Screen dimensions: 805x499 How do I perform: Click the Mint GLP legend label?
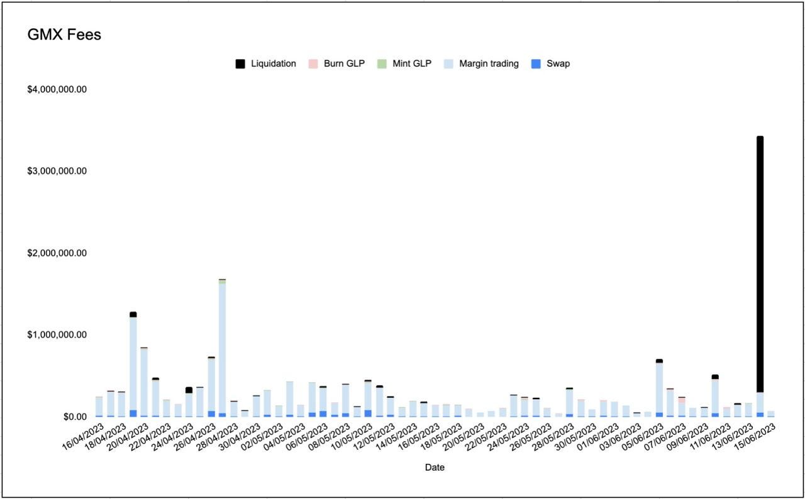tap(412, 63)
